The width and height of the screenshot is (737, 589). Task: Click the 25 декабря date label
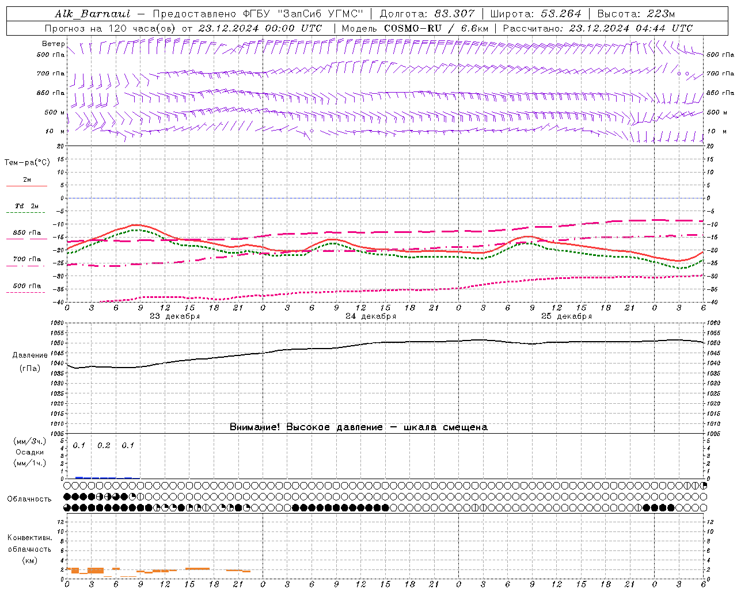pyautogui.click(x=566, y=316)
